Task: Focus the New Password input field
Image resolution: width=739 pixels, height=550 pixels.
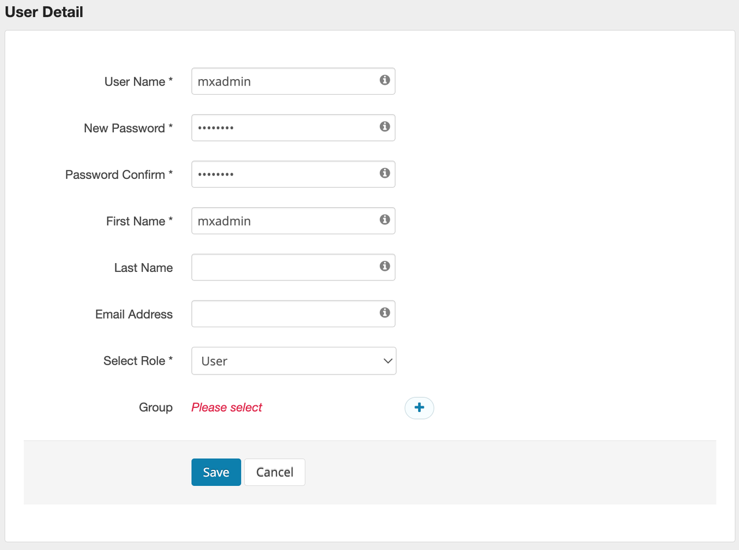Action: pos(293,128)
